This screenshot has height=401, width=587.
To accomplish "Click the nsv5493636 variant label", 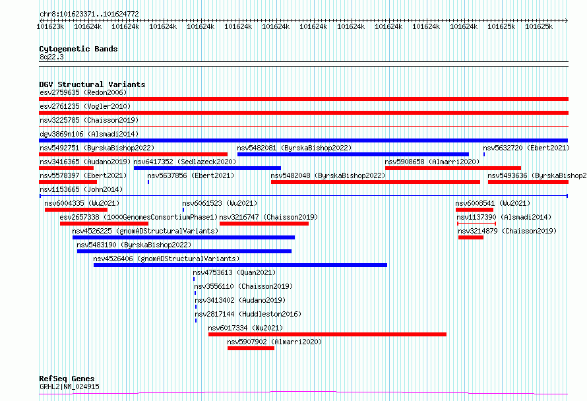I will 537,175.
